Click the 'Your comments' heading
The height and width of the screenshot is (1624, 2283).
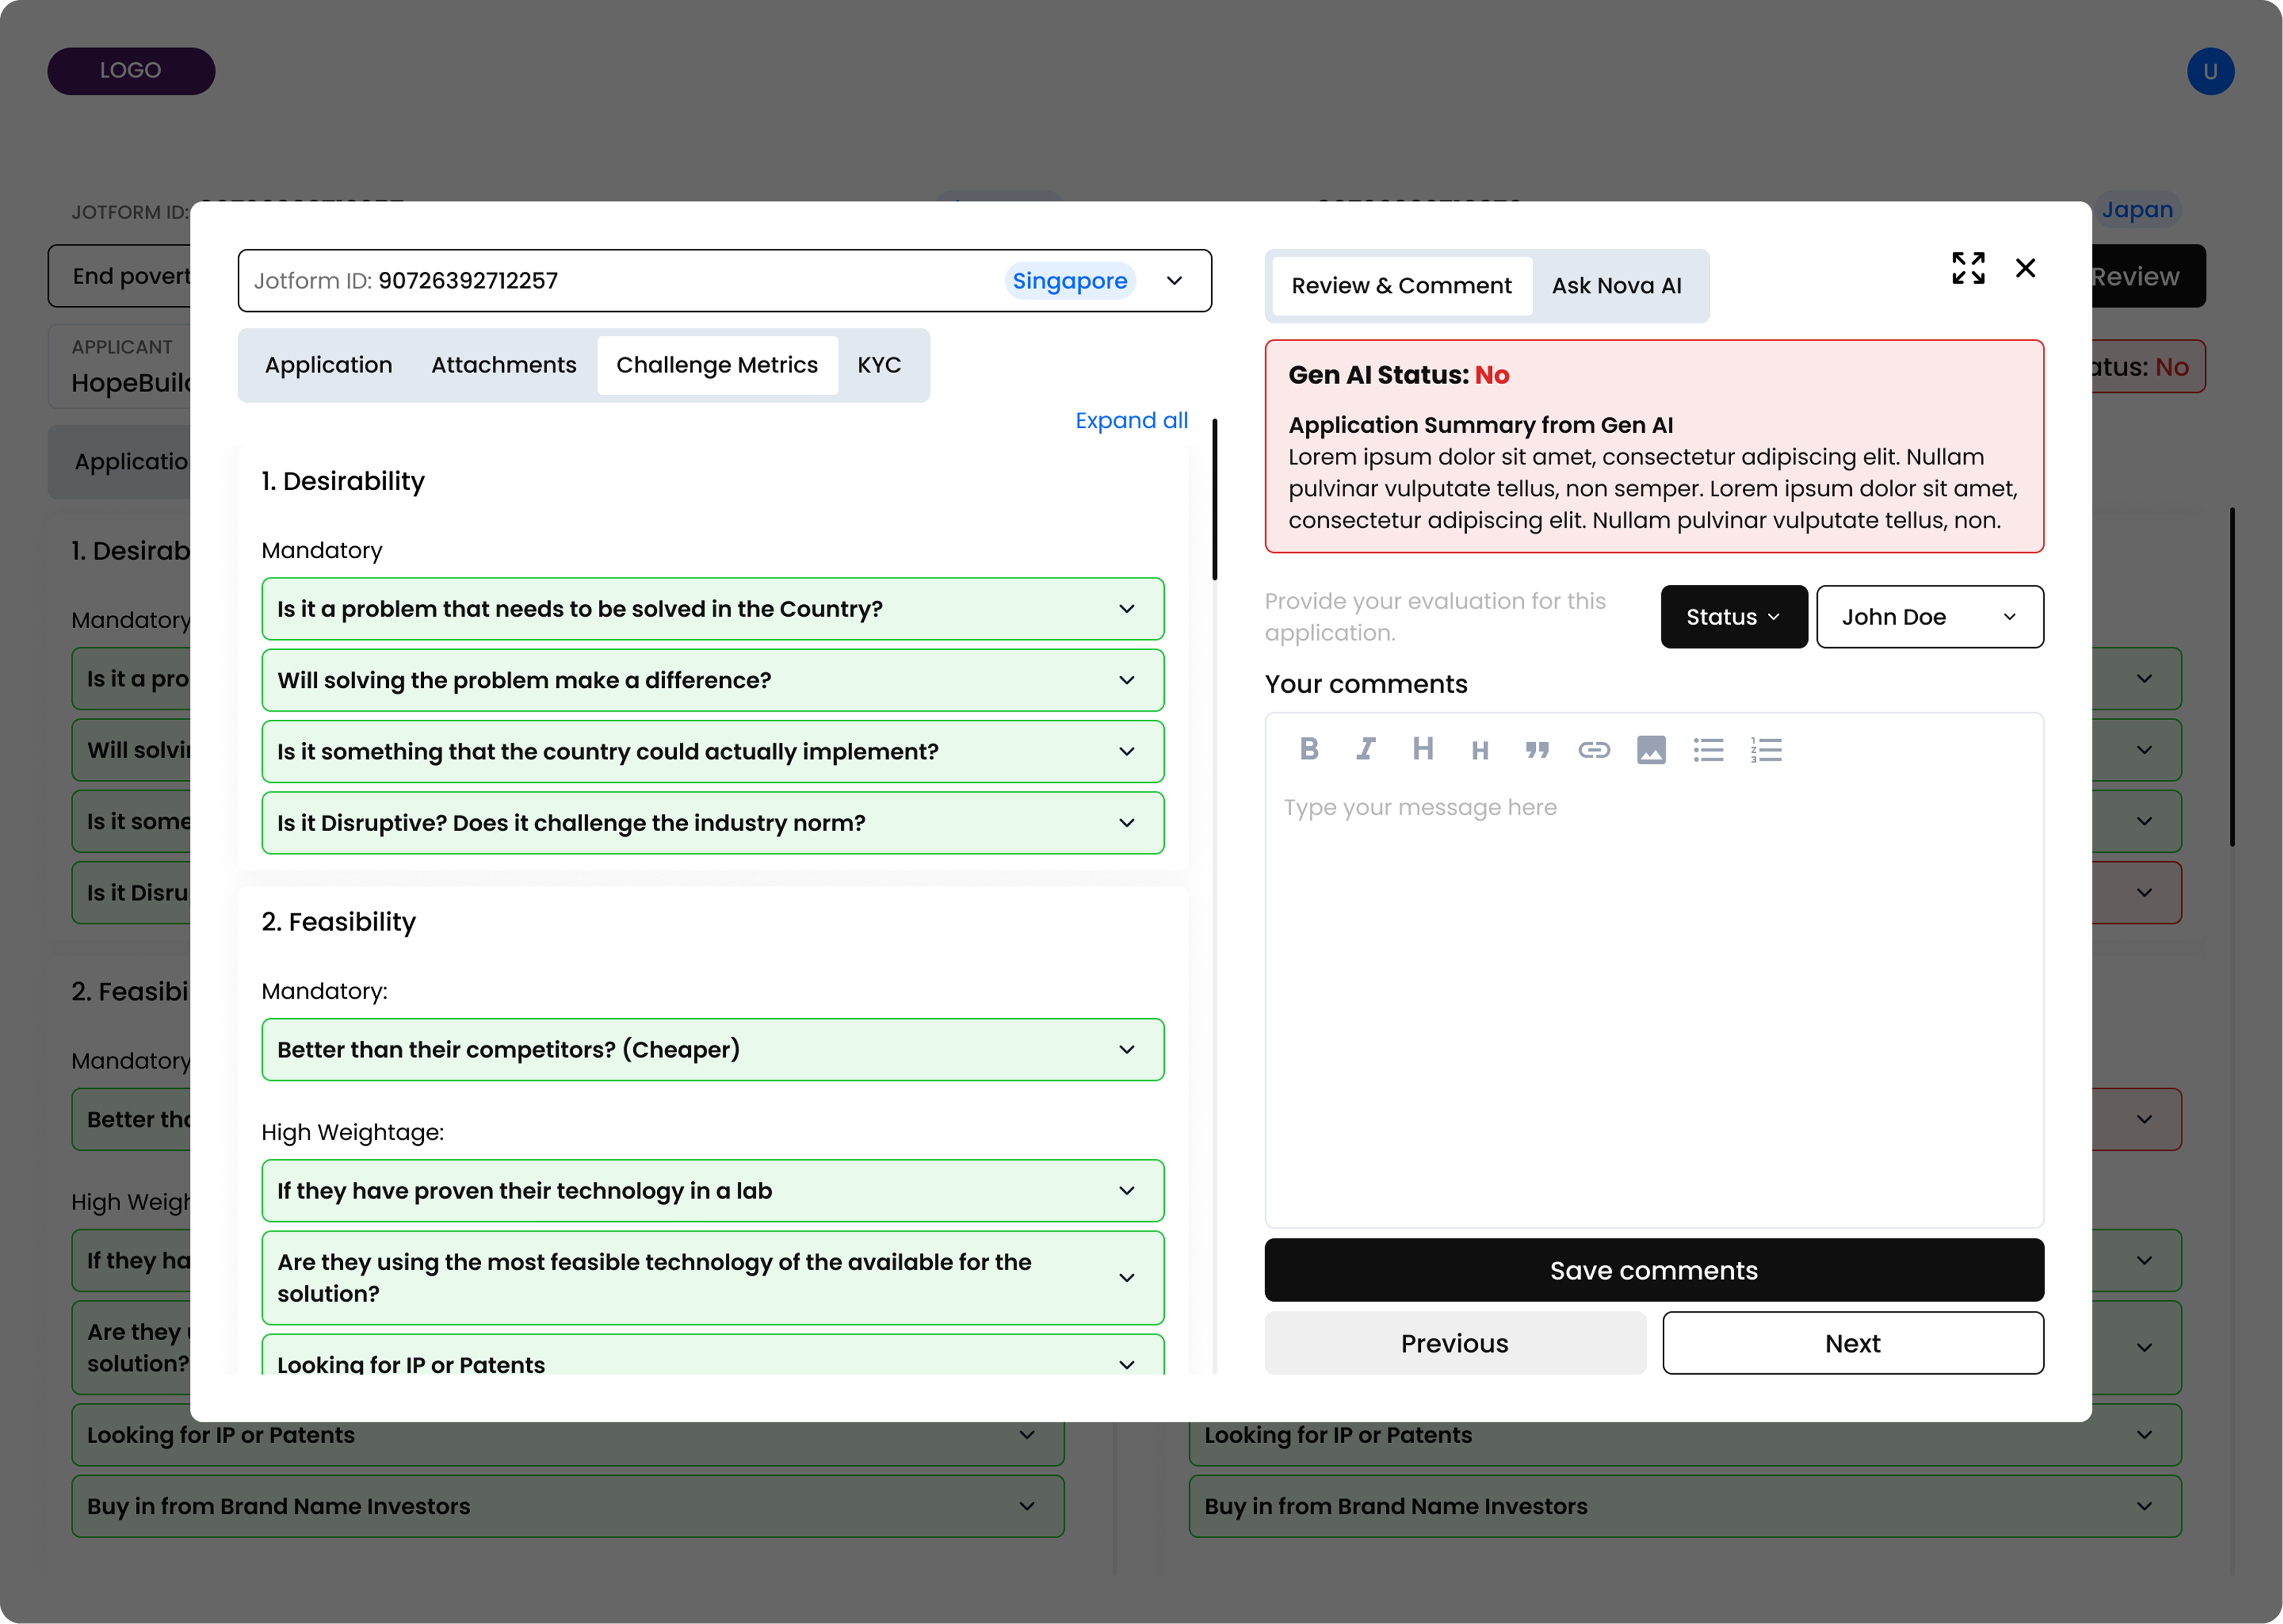1365,684
